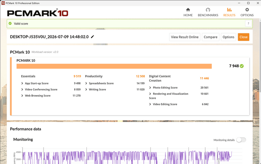Click the overall score 7 948
The width and height of the screenshot is (261, 164).
[x=234, y=66]
